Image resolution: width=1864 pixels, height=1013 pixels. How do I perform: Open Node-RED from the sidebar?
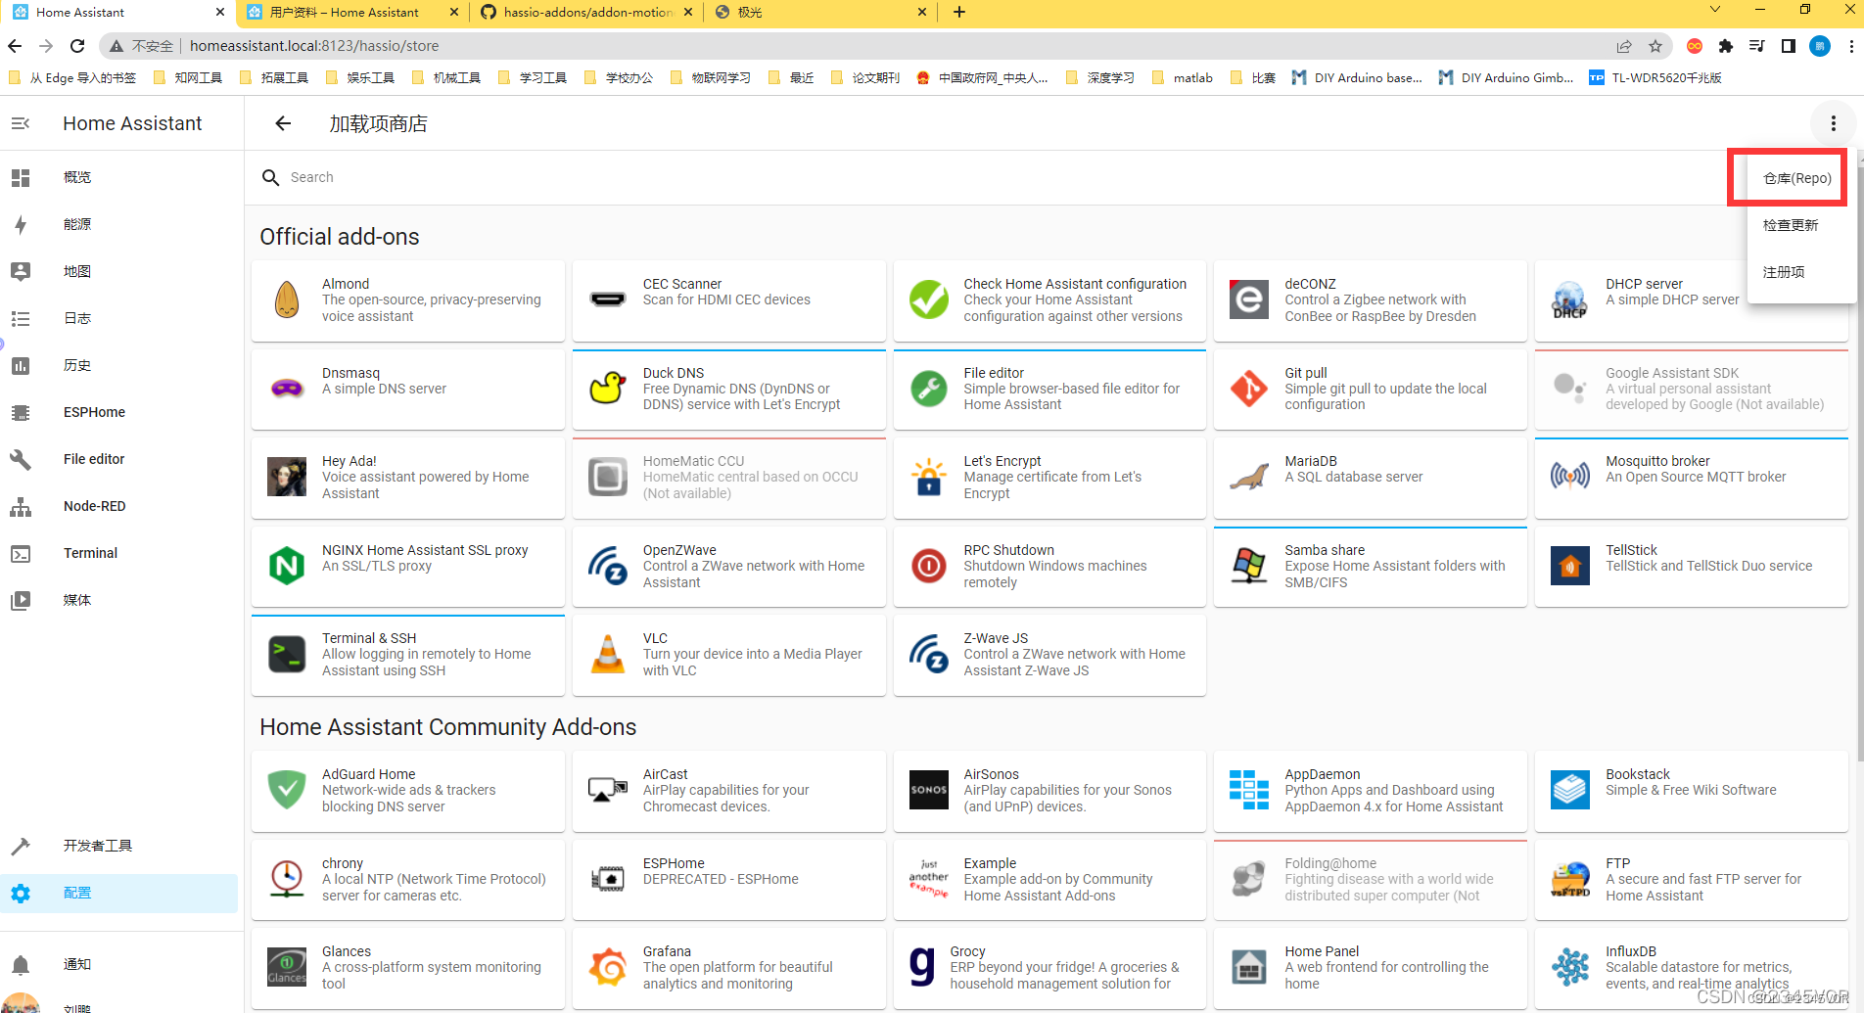119,506
